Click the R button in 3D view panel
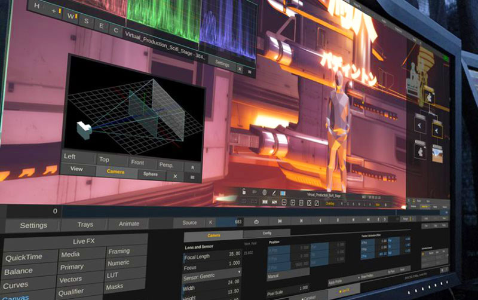478x300 pixels. [192, 167]
